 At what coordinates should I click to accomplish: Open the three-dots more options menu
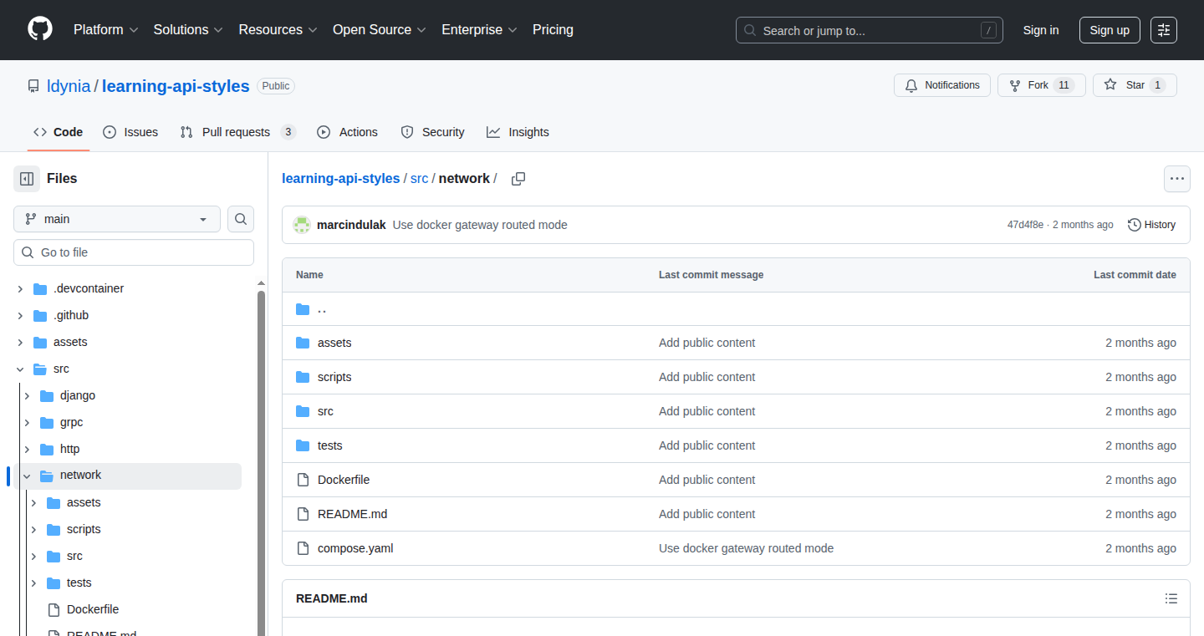click(1177, 179)
